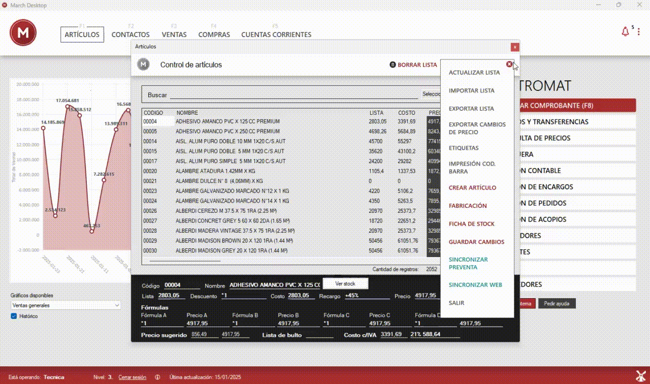Open the three-dot options menu beside the bell
The width and height of the screenshot is (650, 384).
639,32
